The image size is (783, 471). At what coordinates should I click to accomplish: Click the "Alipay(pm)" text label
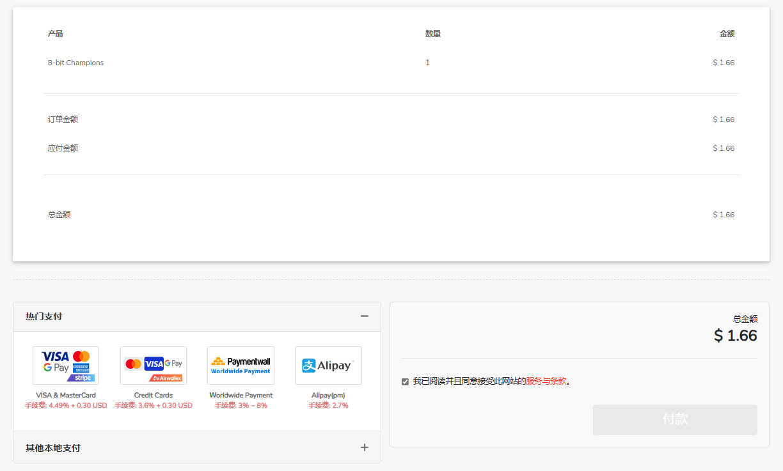click(x=328, y=395)
